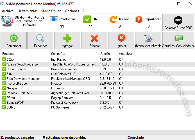
Task: Select the SUMo product name in list
Action: [11, 107]
